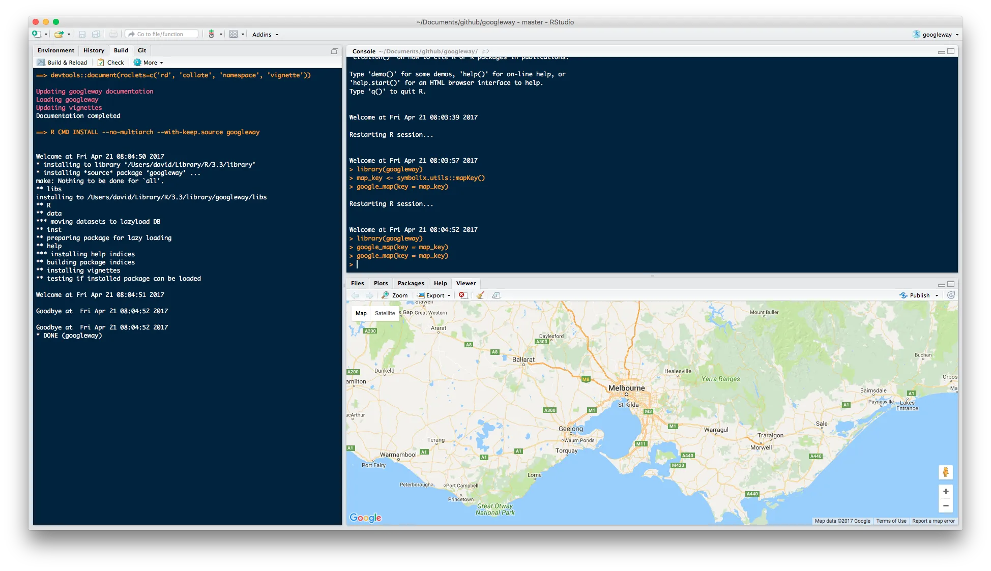Remove current viewer item with red X
The height and width of the screenshot is (571, 991).
coord(462,295)
